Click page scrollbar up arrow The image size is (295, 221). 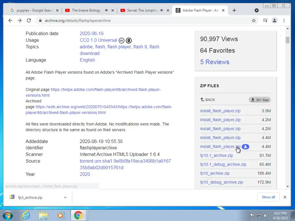288,28
